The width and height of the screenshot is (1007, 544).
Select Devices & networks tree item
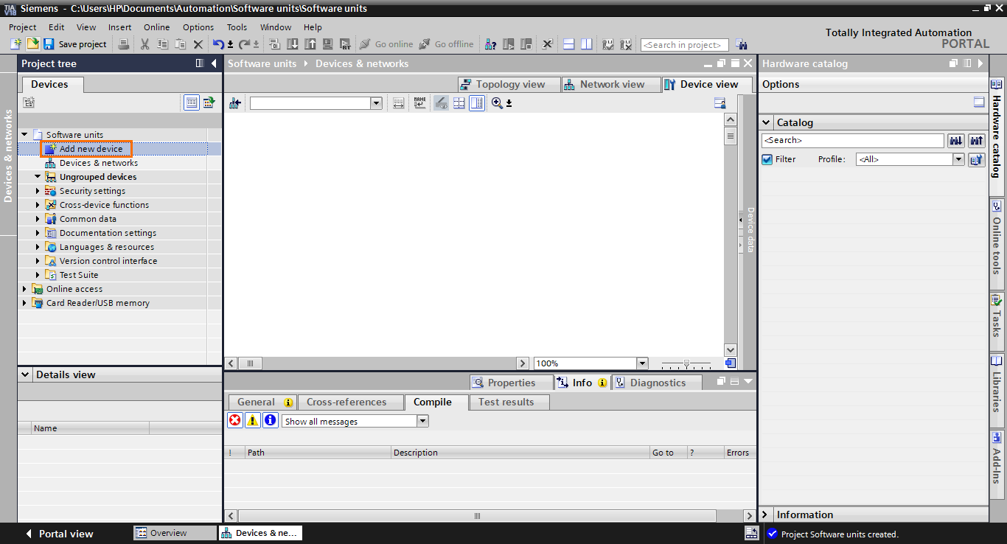click(99, 163)
